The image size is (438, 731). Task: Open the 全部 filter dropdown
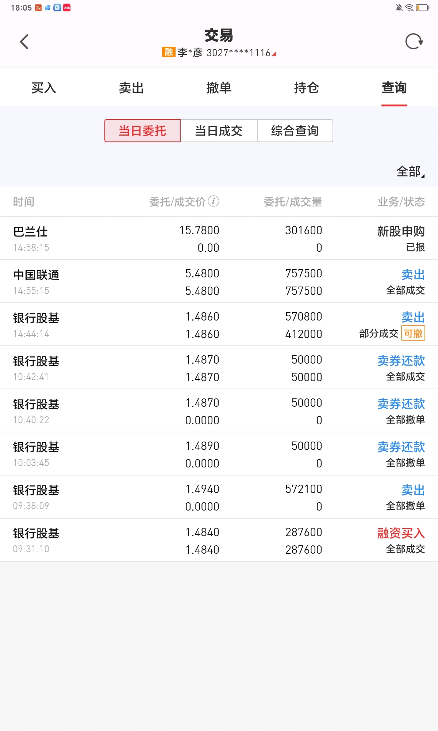(411, 171)
